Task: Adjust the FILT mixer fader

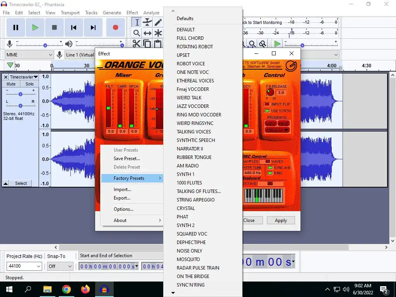Action: pyautogui.click(x=108, y=108)
